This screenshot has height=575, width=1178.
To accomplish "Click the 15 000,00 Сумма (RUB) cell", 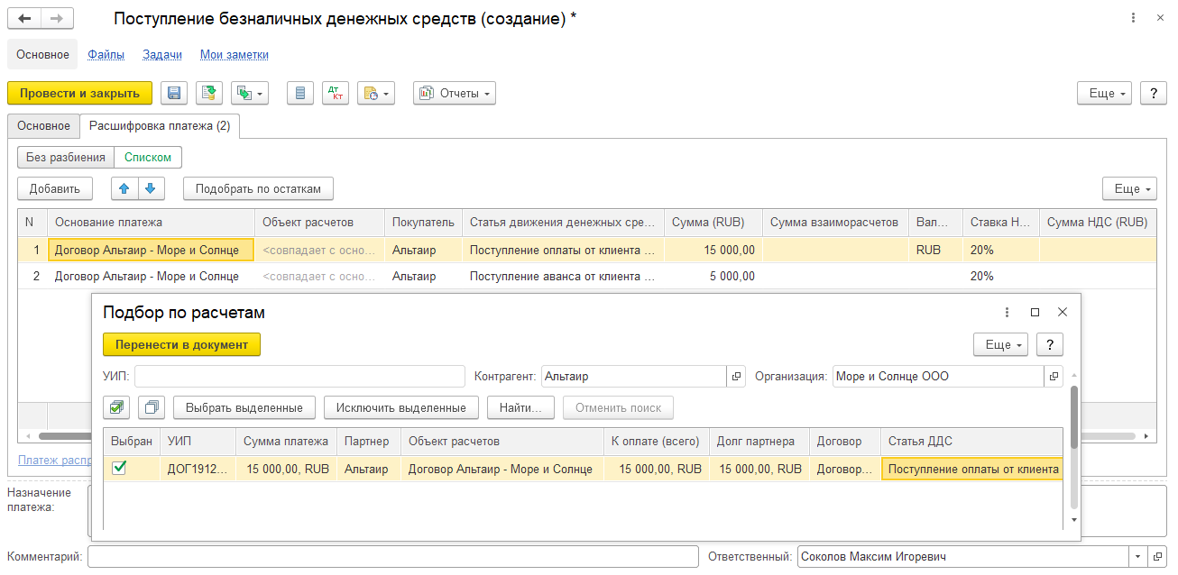I will (x=713, y=250).
